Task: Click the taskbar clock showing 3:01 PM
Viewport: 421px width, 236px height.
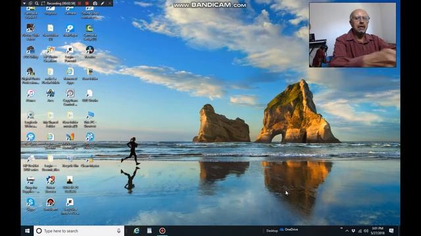Action: pyautogui.click(x=378, y=231)
